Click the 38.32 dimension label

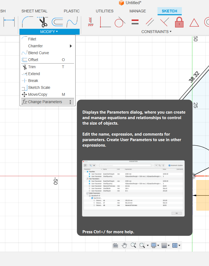(194, 77)
